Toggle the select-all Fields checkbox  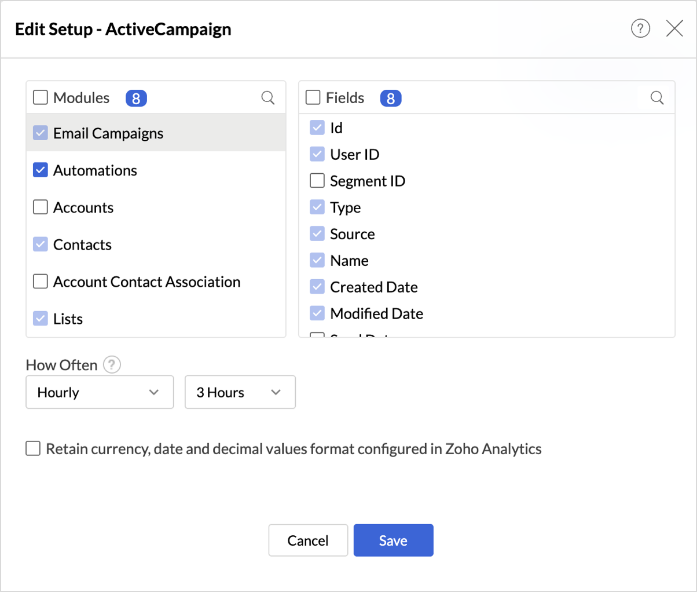(x=313, y=97)
